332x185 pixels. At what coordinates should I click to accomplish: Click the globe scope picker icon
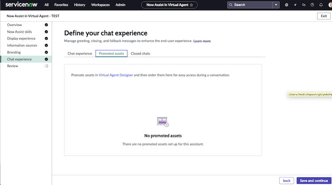coord(286,5)
